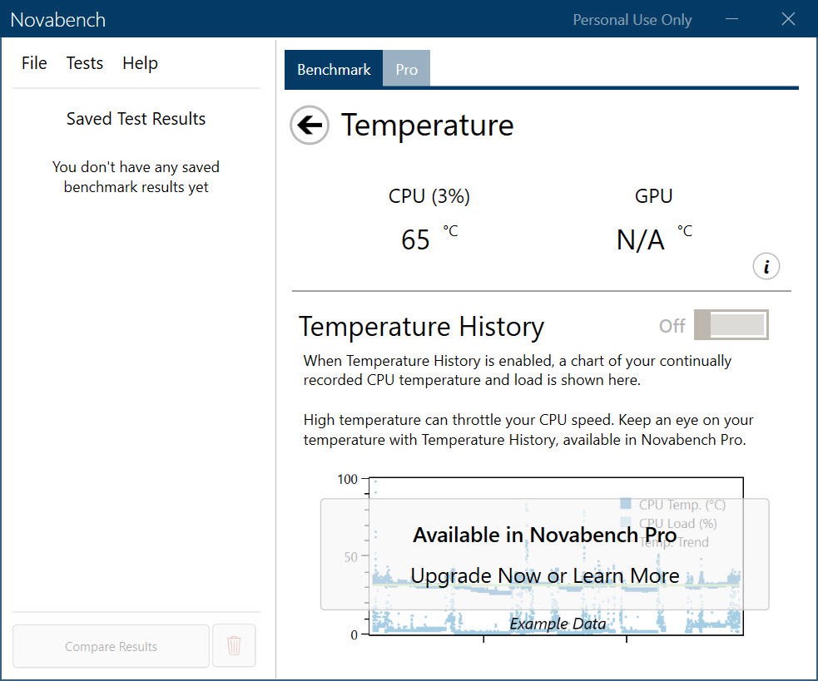Close the Novabench window

(788, 19)
